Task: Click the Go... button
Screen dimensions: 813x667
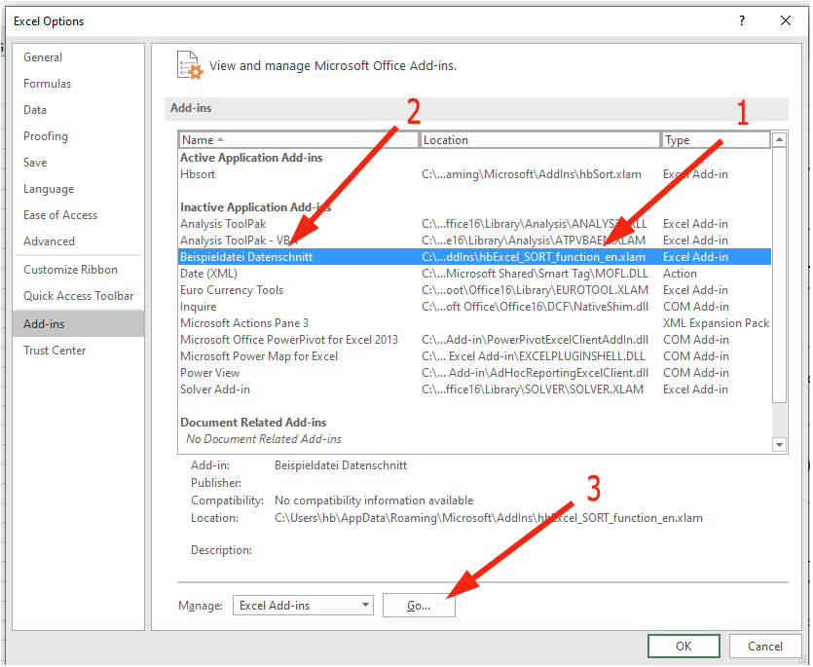Action: click(x=419, y=606)
